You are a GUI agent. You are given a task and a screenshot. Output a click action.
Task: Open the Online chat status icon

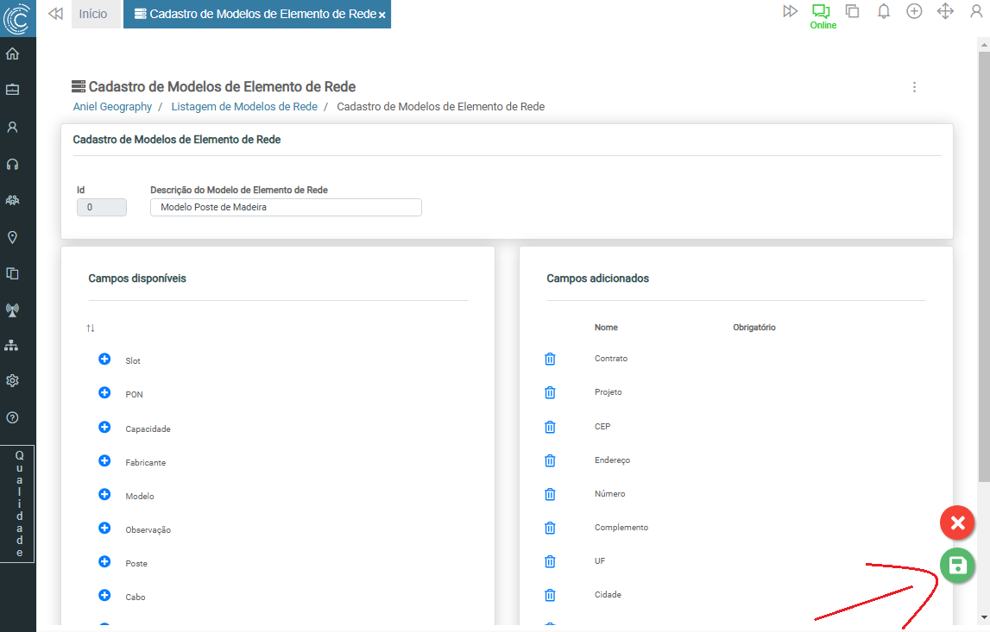tap(821, 12)
